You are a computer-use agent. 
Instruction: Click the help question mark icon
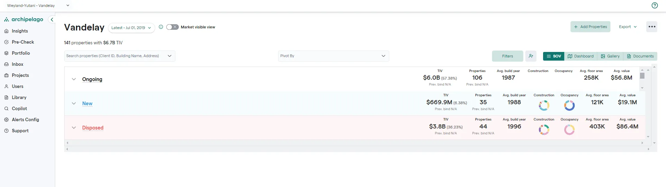[655, 5]
